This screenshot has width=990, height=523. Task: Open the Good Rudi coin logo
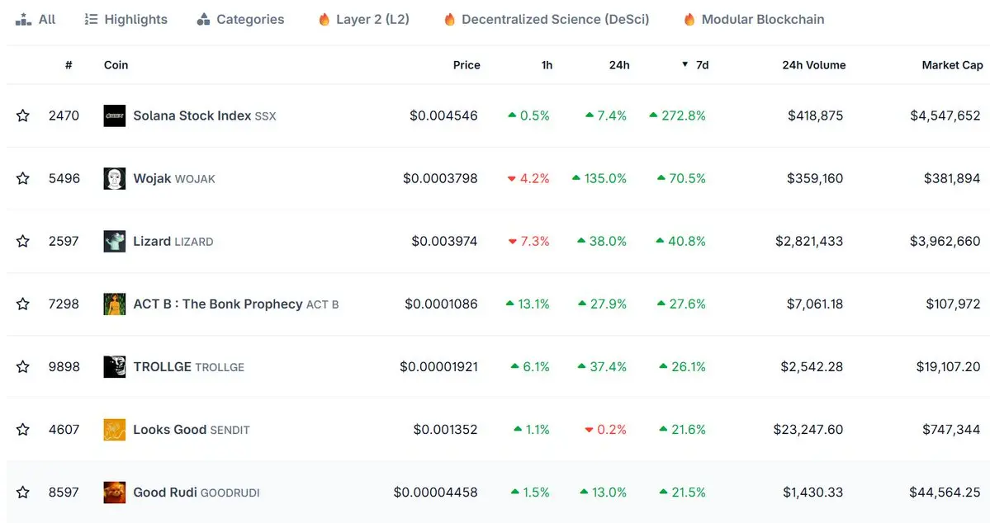tap(114, 492)
